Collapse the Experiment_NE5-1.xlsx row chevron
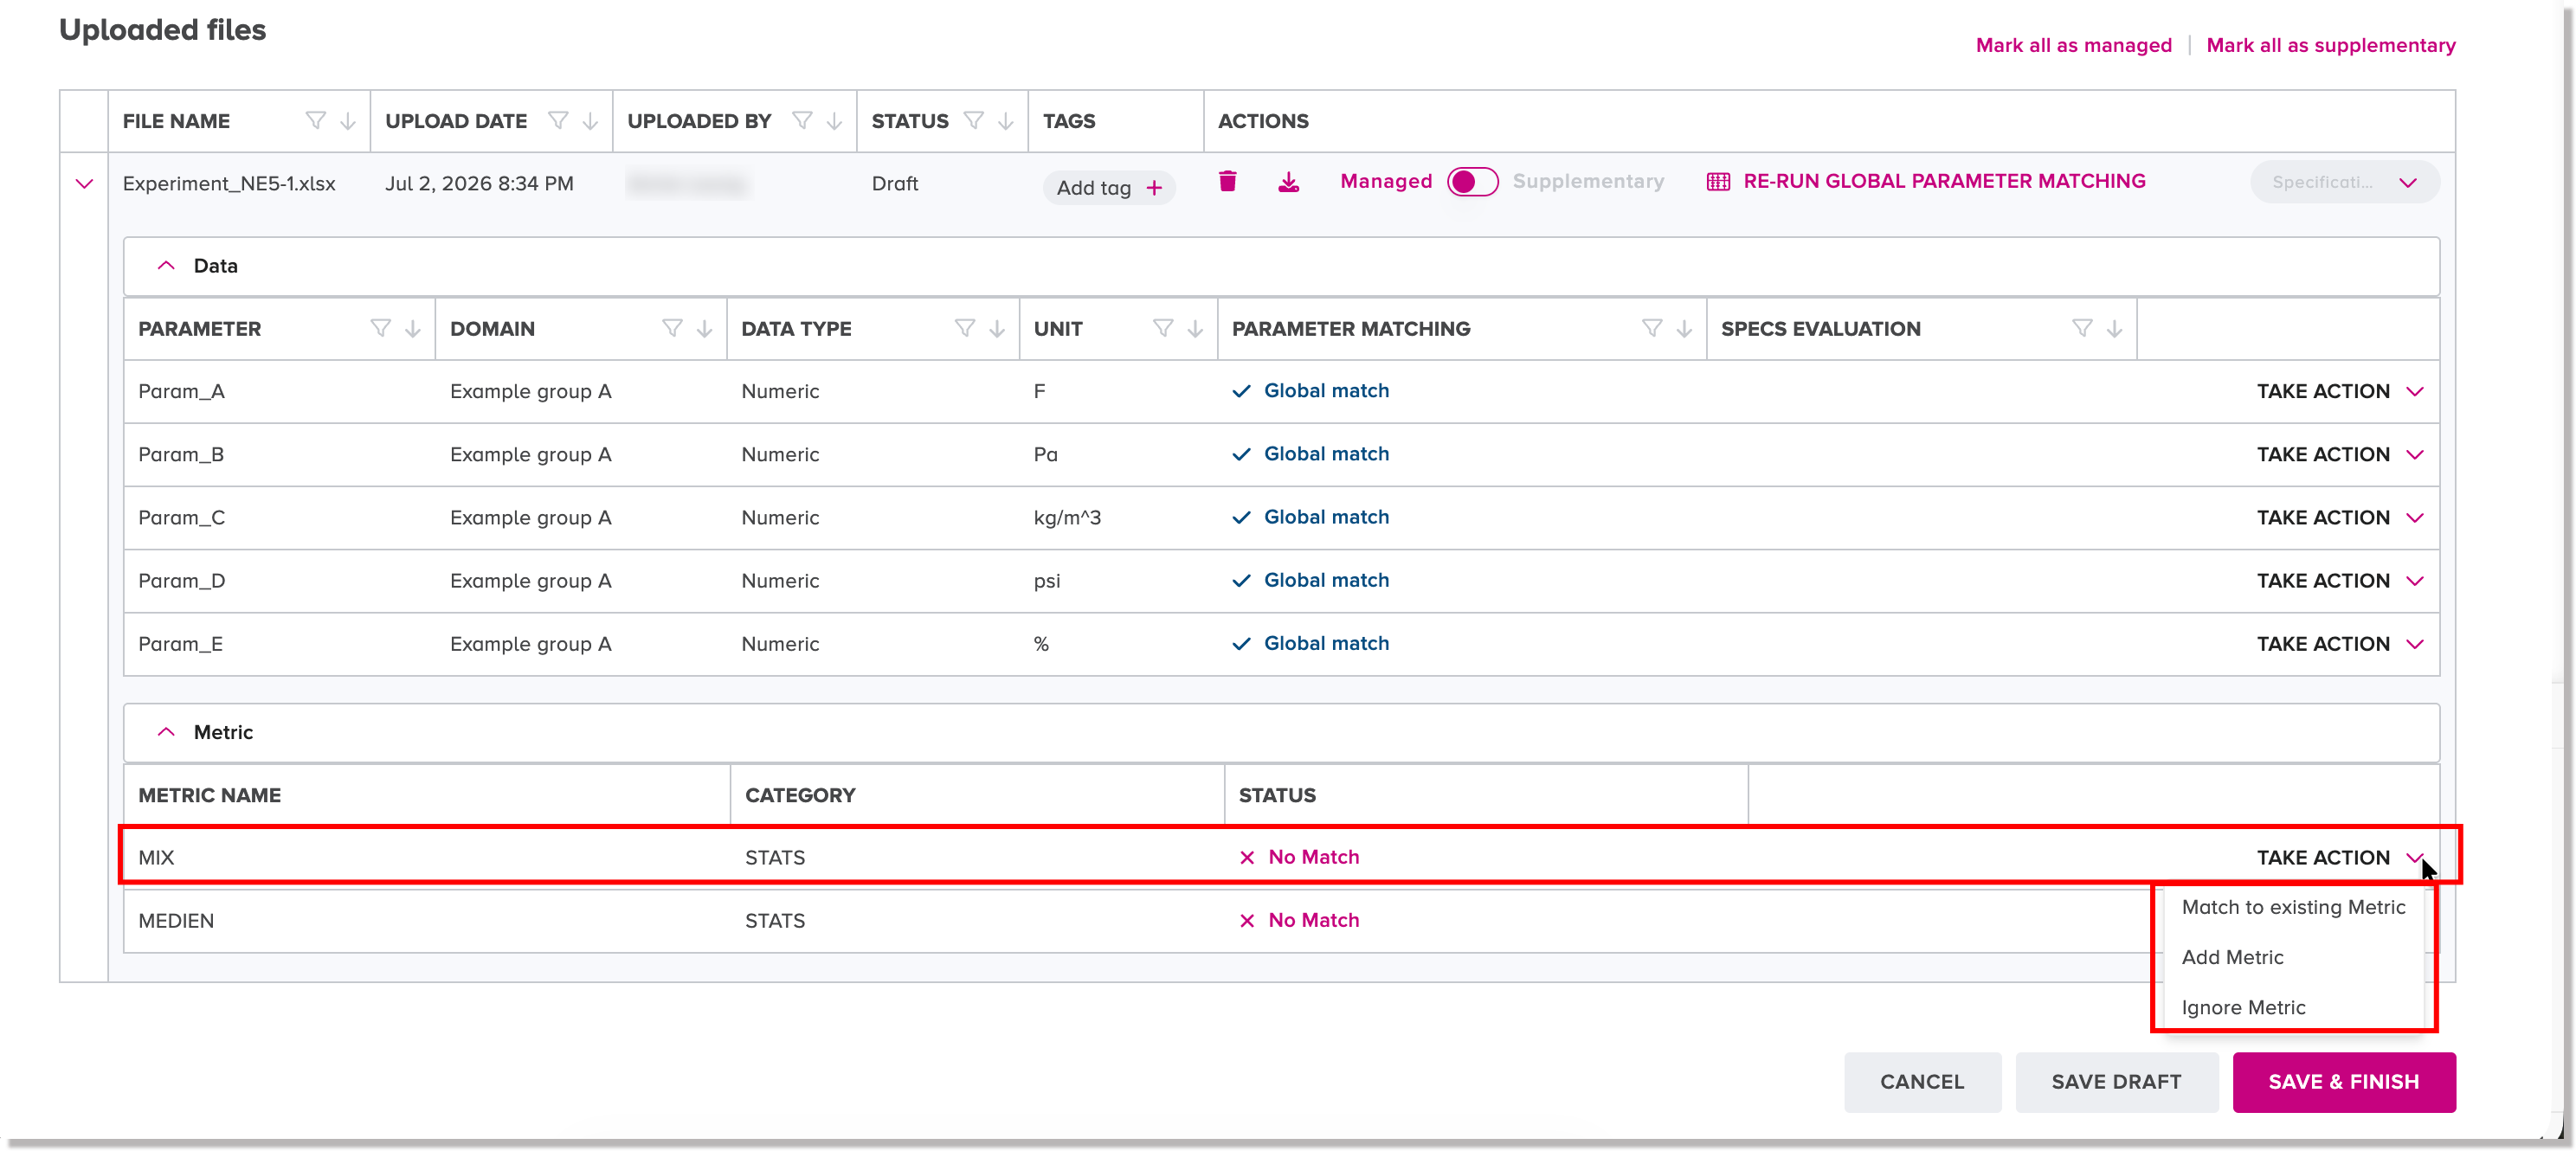Screen dimensions: 2576x1151 tap(84, 184)
